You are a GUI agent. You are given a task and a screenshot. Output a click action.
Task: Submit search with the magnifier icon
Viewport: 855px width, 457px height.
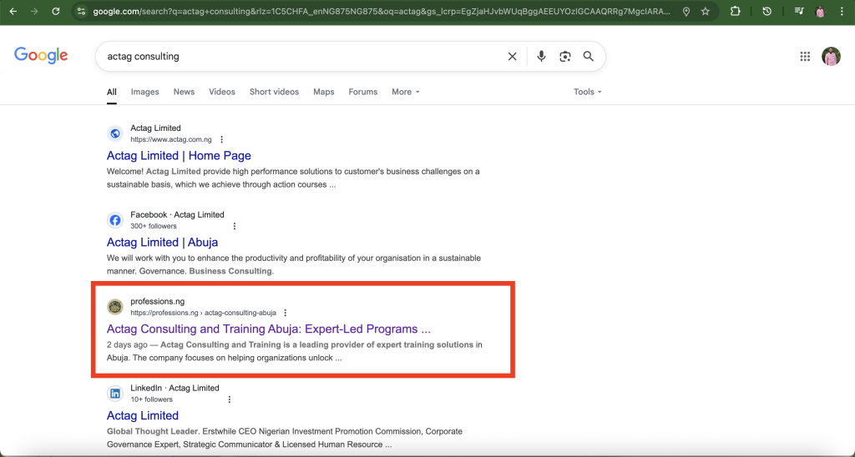589,56
